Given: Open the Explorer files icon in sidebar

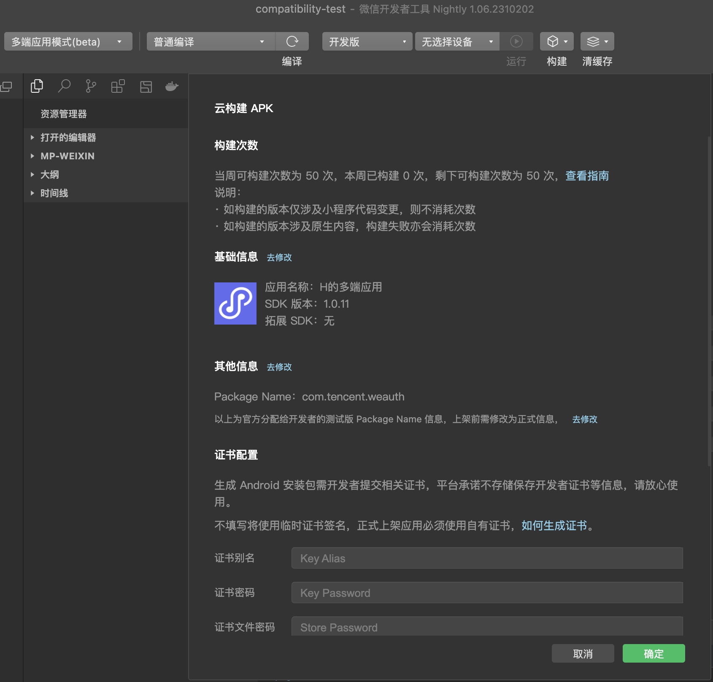Looking at the screenshot, I should (37, 86).
